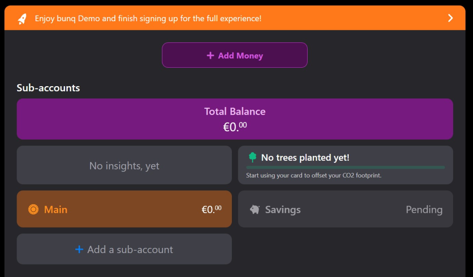Open the Total Balance card
This screenshot has width=473, height=277.
click(235, 119)
